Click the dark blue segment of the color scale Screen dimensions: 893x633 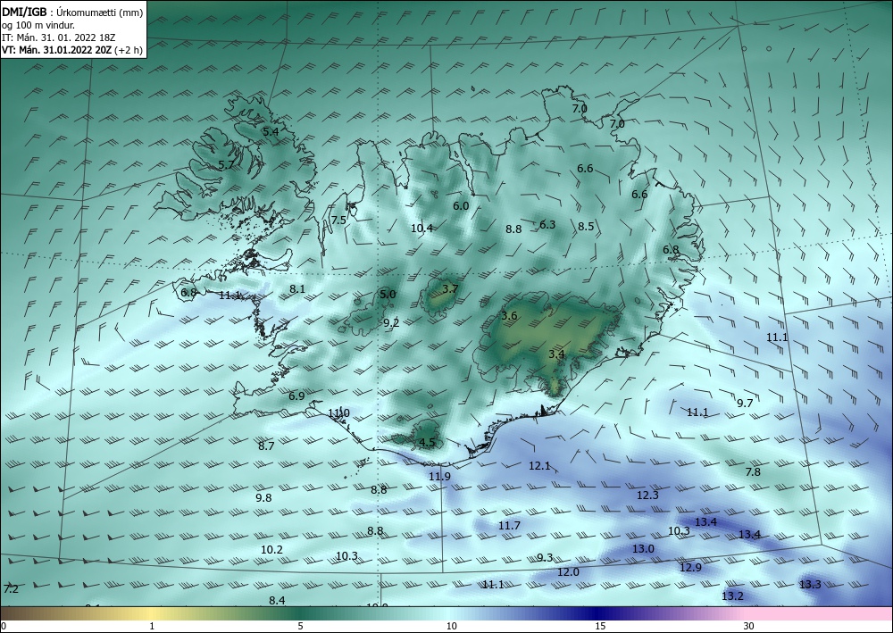[598, 613]
